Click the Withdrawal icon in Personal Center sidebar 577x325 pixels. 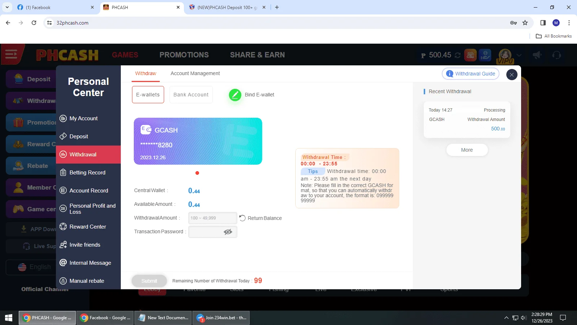click(x=63, y=155)
